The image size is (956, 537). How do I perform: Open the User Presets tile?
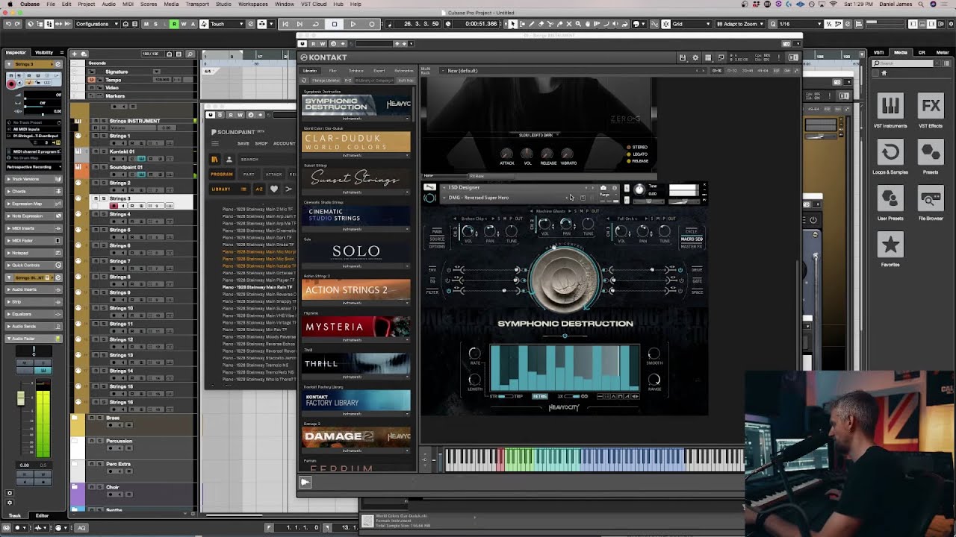(890, 198)
